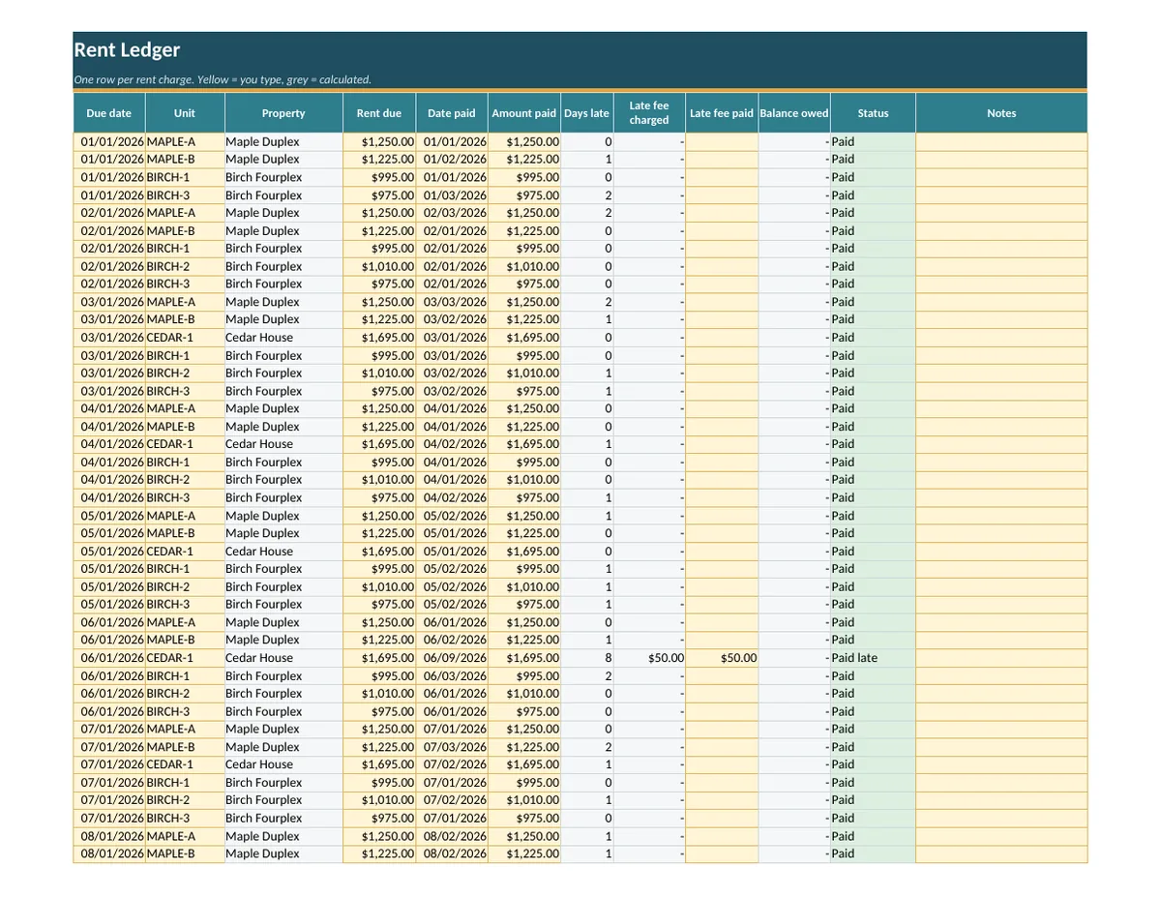Select the 'Status' column header

point(873,113)
